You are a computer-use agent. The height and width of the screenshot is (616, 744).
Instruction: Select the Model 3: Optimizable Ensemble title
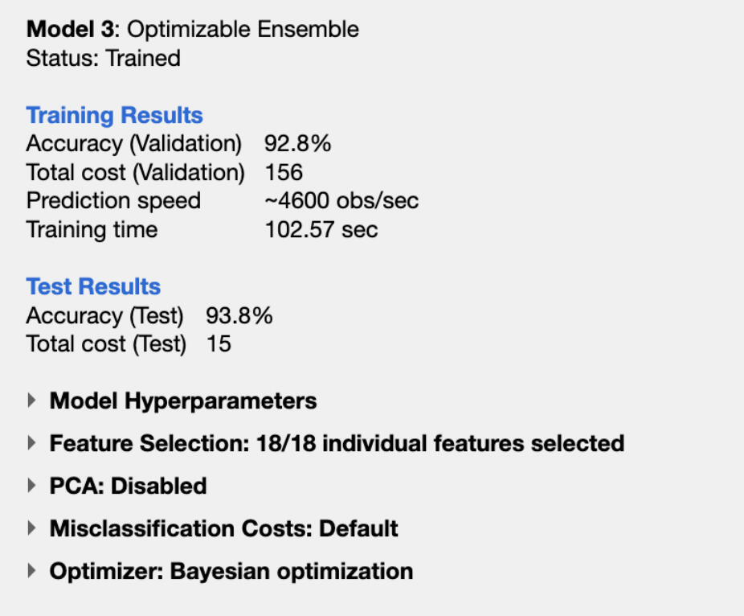(192, 30)
